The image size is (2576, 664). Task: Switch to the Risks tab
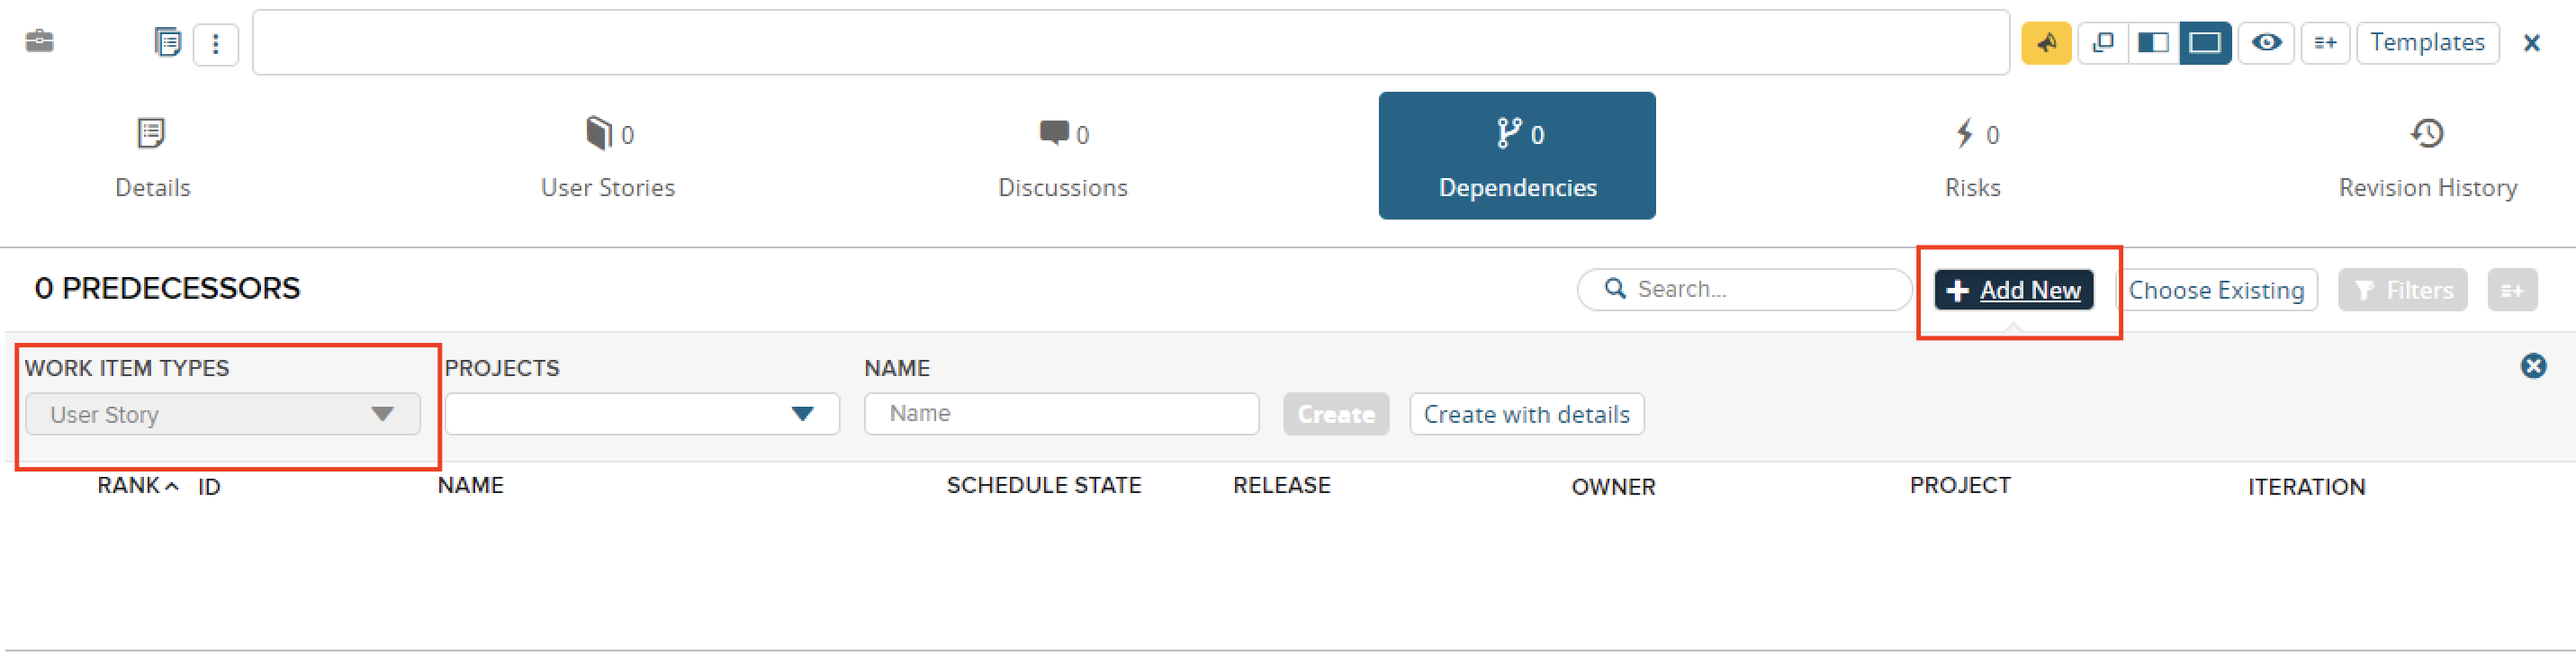(1972, 157)
